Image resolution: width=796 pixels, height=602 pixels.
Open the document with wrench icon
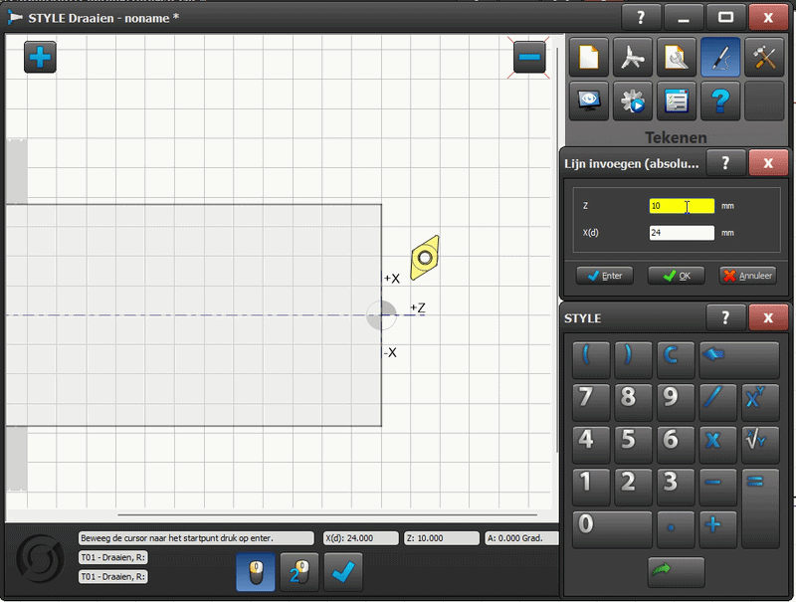point(677,57)
